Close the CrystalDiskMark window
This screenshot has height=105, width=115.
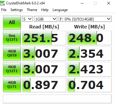tap(109, 3)
